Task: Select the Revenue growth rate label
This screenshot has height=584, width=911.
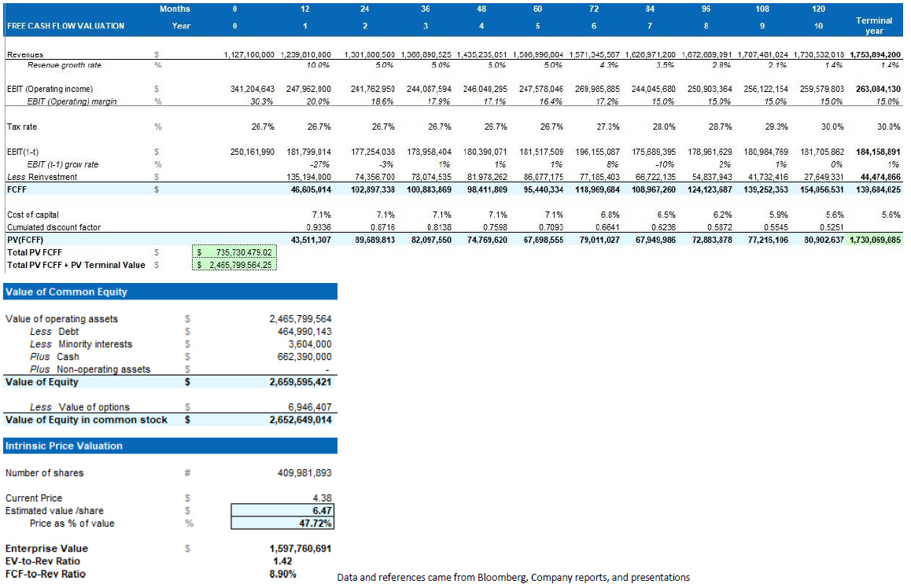Action: (64, 65)
